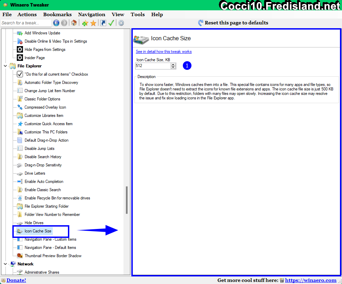Screen dimensions: 342x284
Task: Click the Customize Quick Access star icon
Action: (20, 124)
